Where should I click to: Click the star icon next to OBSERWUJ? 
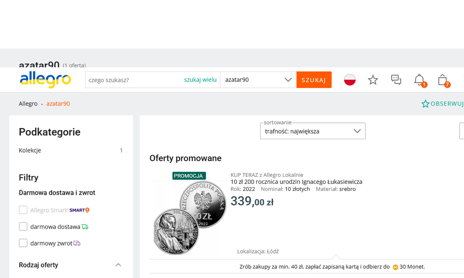click(425, 104)
